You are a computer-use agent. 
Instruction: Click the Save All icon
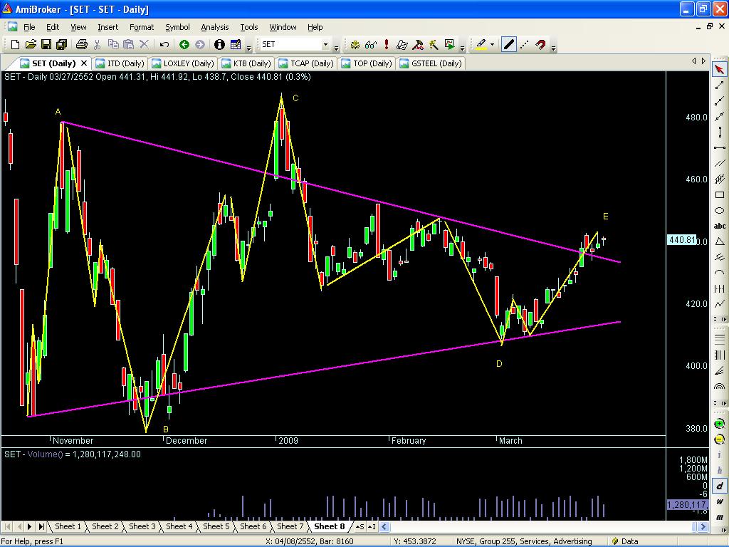click(61, 45)
